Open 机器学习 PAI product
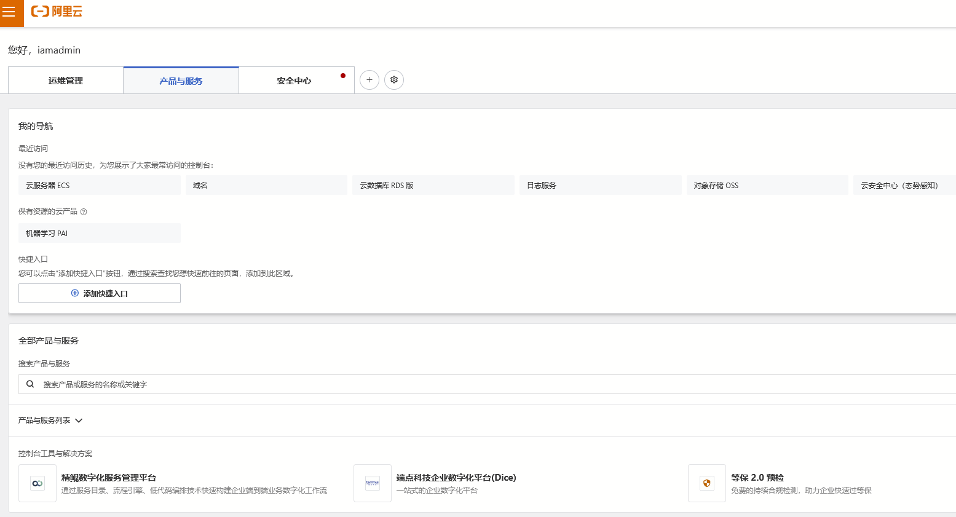Image resolution: width=956 pixels, height=517 pixels. click(x=100, y=233)
